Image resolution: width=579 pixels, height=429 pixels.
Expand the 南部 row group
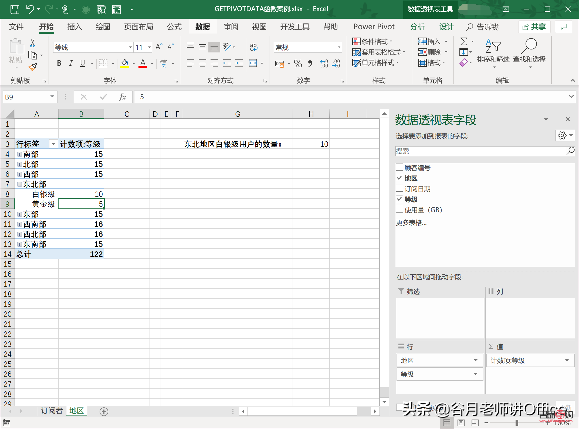19,154
